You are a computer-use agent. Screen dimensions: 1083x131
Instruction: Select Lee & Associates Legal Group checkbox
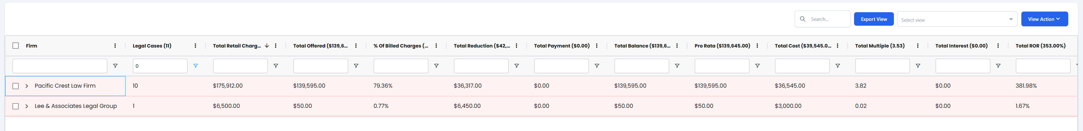pyautogui.click(x=15, y=106)
